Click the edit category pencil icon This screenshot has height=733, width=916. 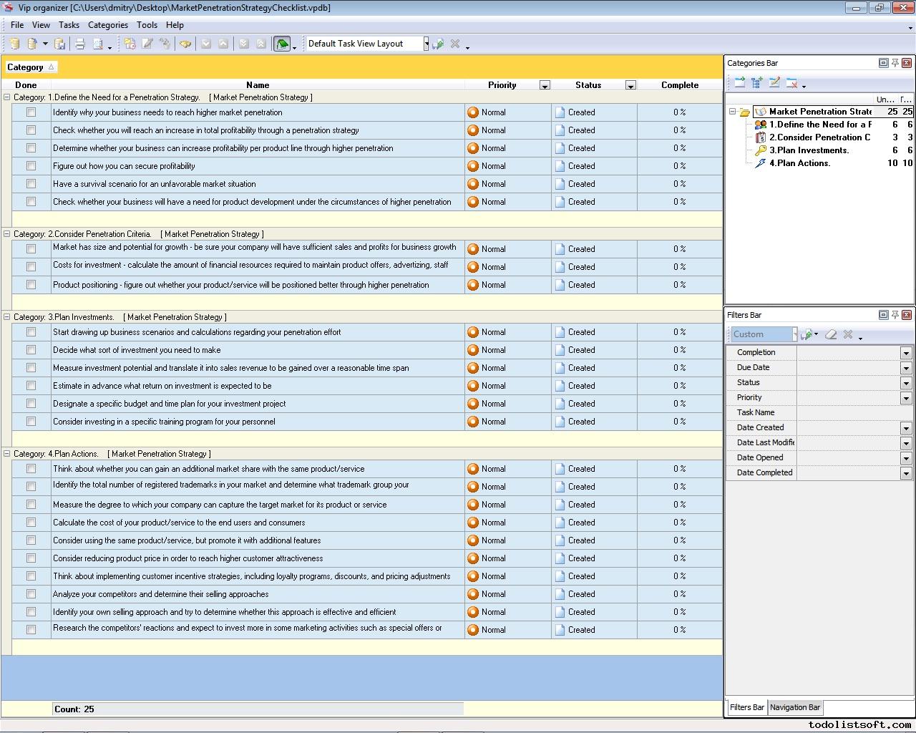click(x=774, y=83)
